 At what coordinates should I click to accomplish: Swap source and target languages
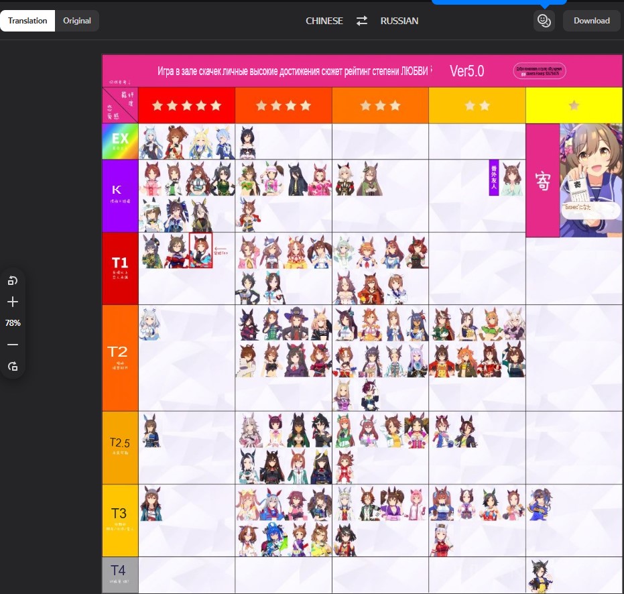362,21
